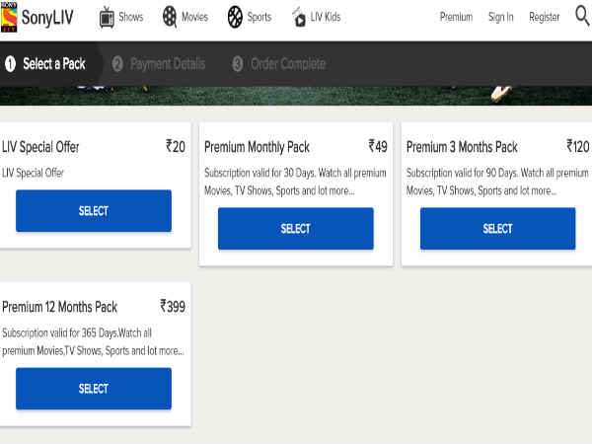Go to Shows menu item
Image resolution: width=592 pixels, height=444 pixels.
pos(131,17)
